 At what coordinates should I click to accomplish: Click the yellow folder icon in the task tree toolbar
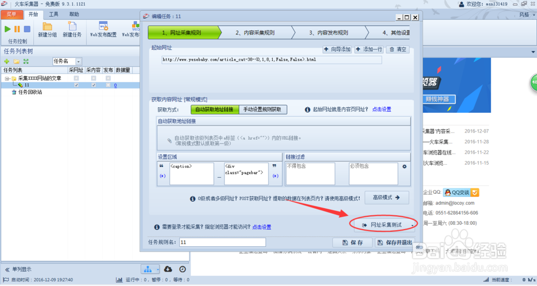(17, 61)
